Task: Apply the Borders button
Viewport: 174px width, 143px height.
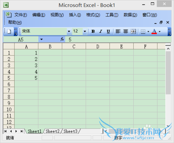Action: [143, 31]
